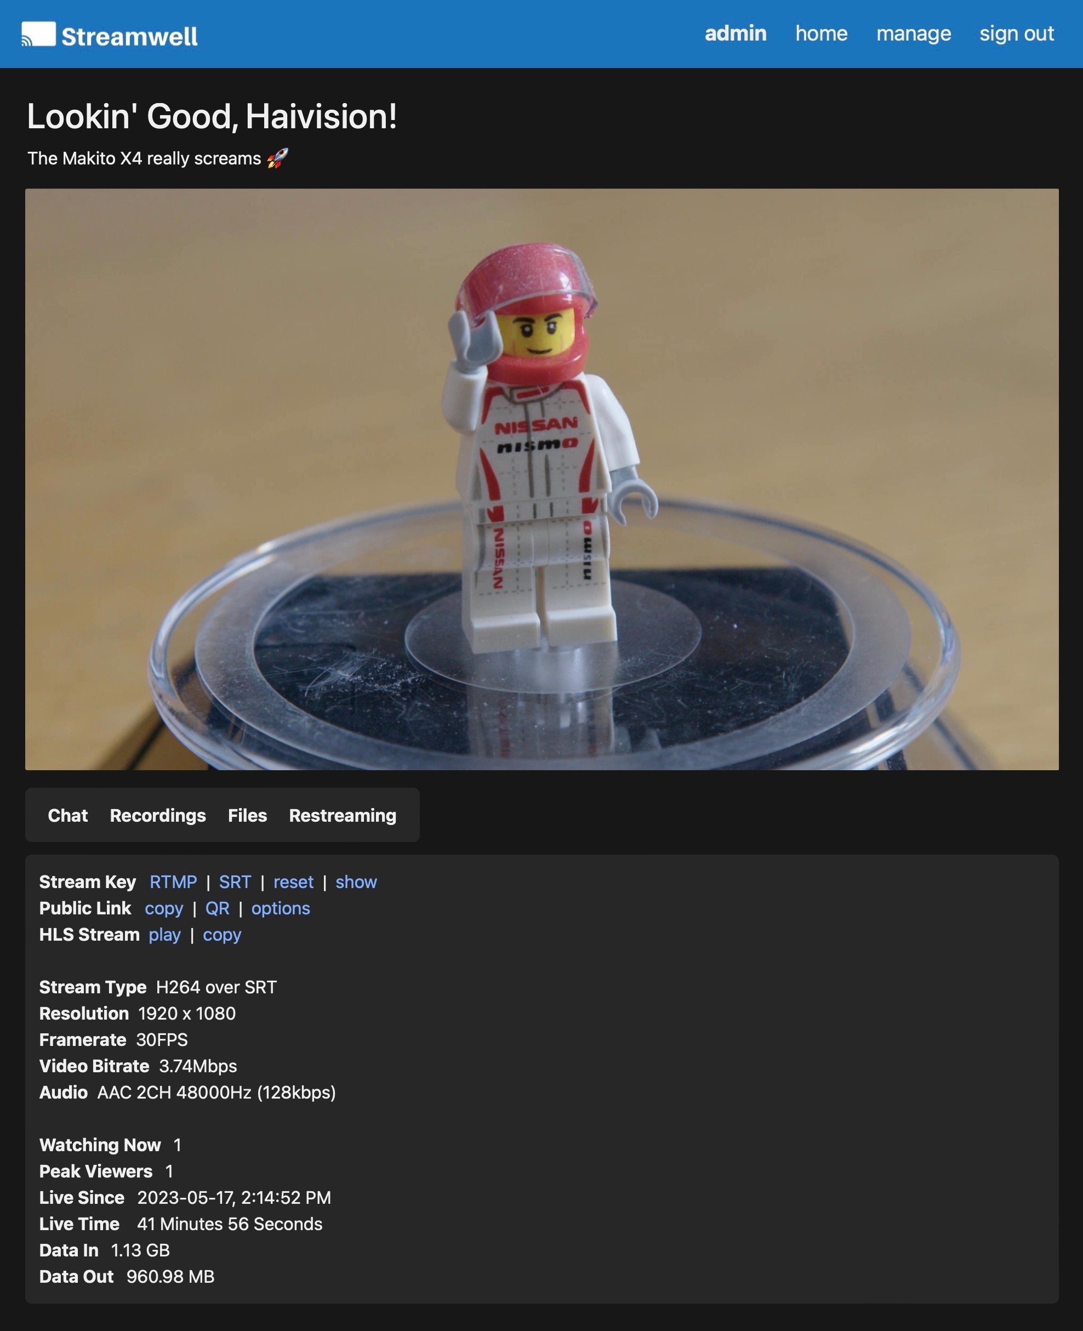Show the hidden stream key
Image resolution: width=1083 pixels, height=1331 pixels.
tap(356, 881)
